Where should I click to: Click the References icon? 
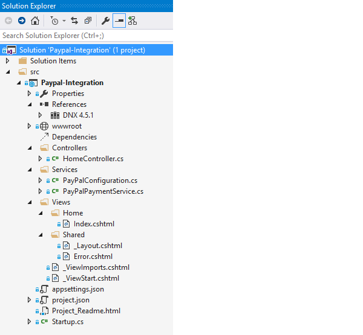pos(44,104)
